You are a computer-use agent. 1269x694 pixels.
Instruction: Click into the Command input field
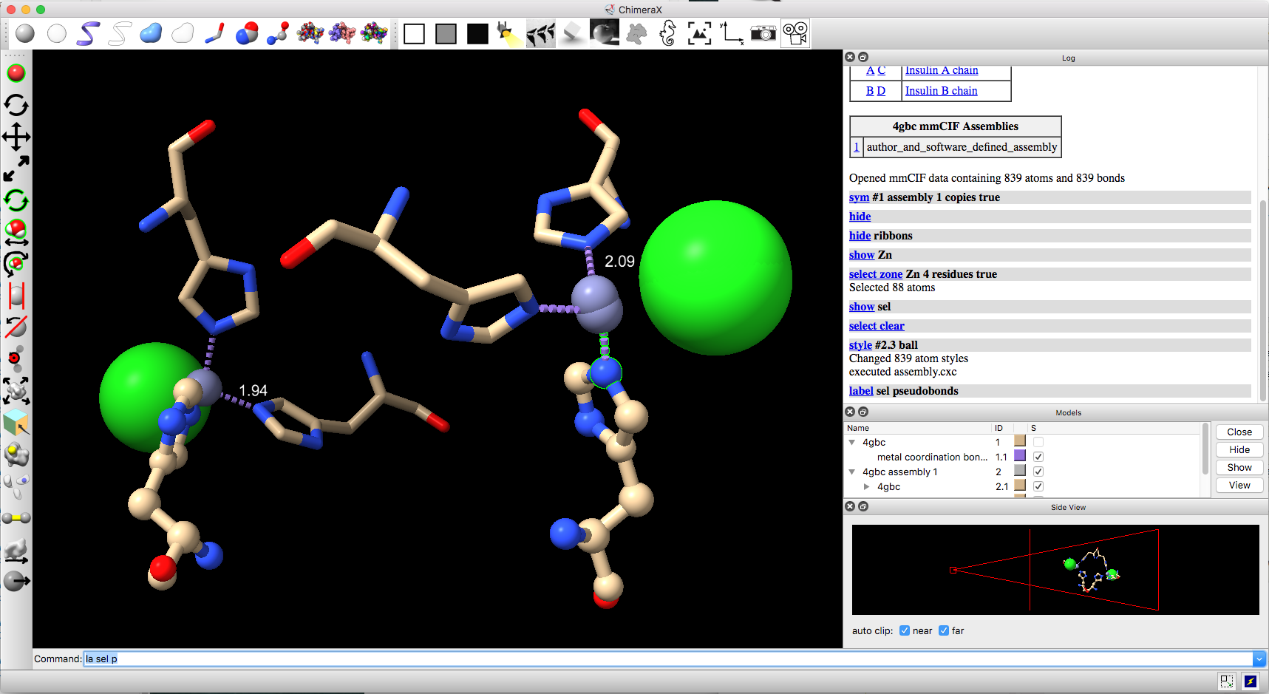665,659
